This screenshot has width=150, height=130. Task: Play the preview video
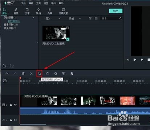[x=142, y=60]
